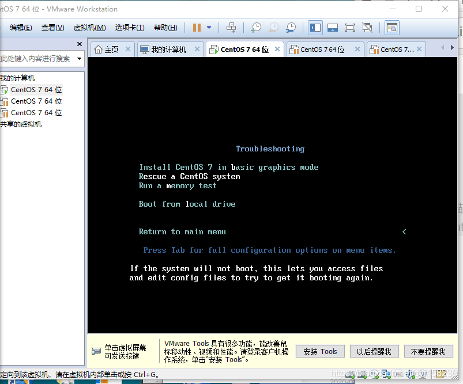Click the CD/DVD drive status icon
Viewport: 463px width, 384px height.
point(374,374)
